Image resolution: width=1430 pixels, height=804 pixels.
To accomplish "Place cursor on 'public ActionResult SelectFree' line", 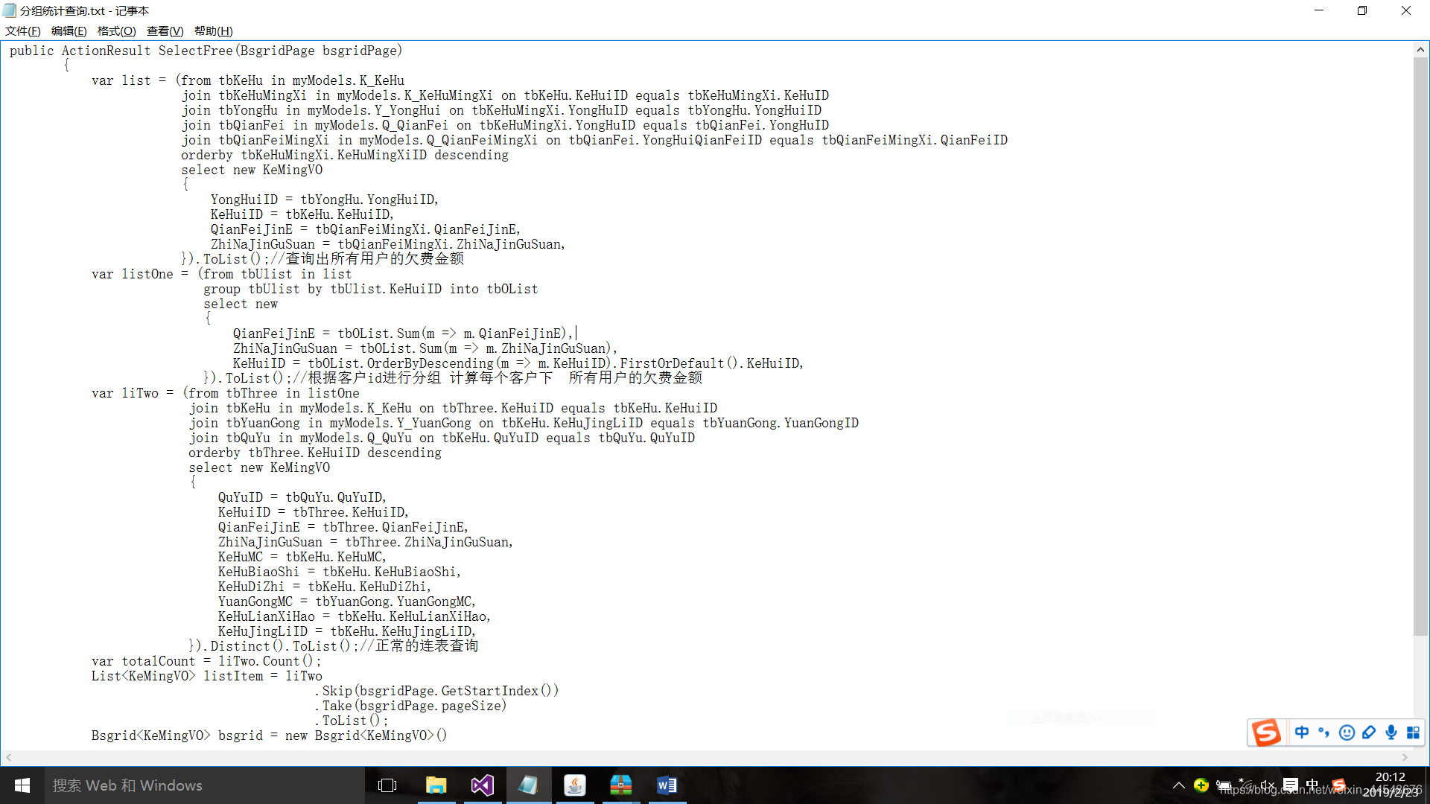I will 206,51.
